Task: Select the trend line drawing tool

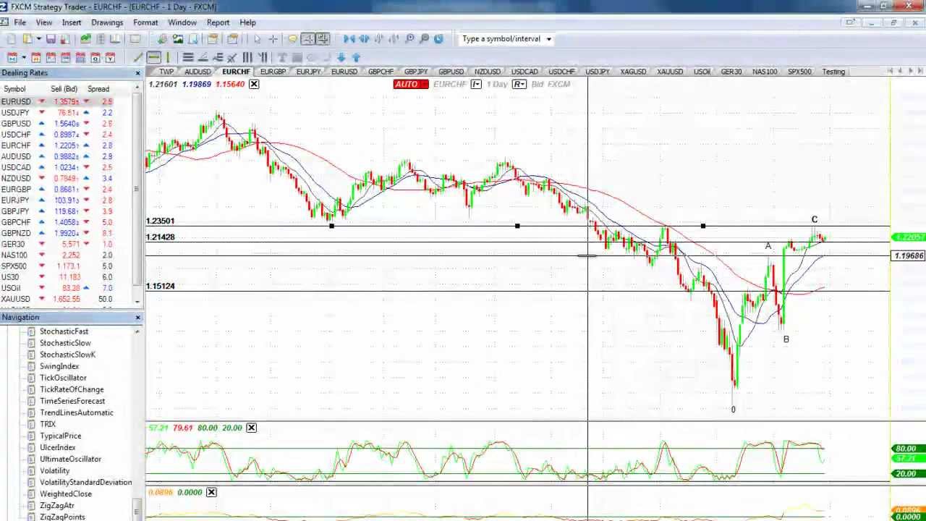Action: pyautogui.click(x=137, y=57)
